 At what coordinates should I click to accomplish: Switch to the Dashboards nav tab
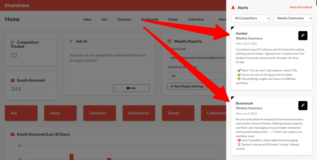pyautogui.click(x=150, y=19)
